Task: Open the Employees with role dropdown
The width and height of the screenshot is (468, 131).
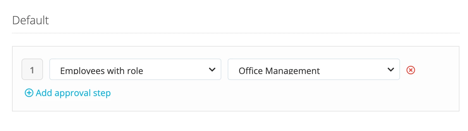Action: pos(135,69)
